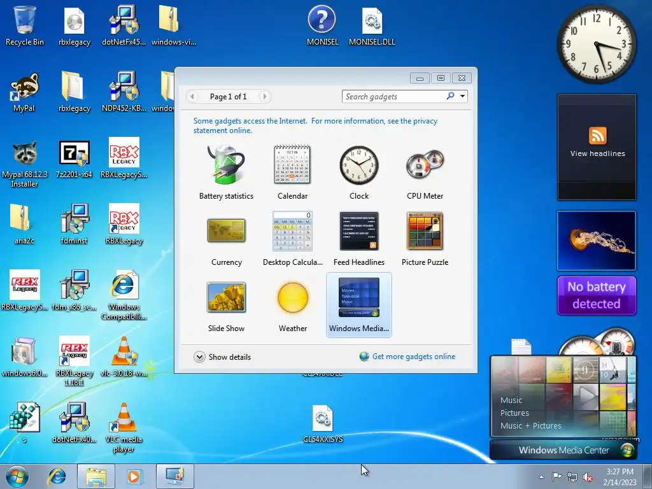Open the taskbar clock showing 3:27 PM
This screenshot has height=489, width=652.
click(x=620, y=477)
